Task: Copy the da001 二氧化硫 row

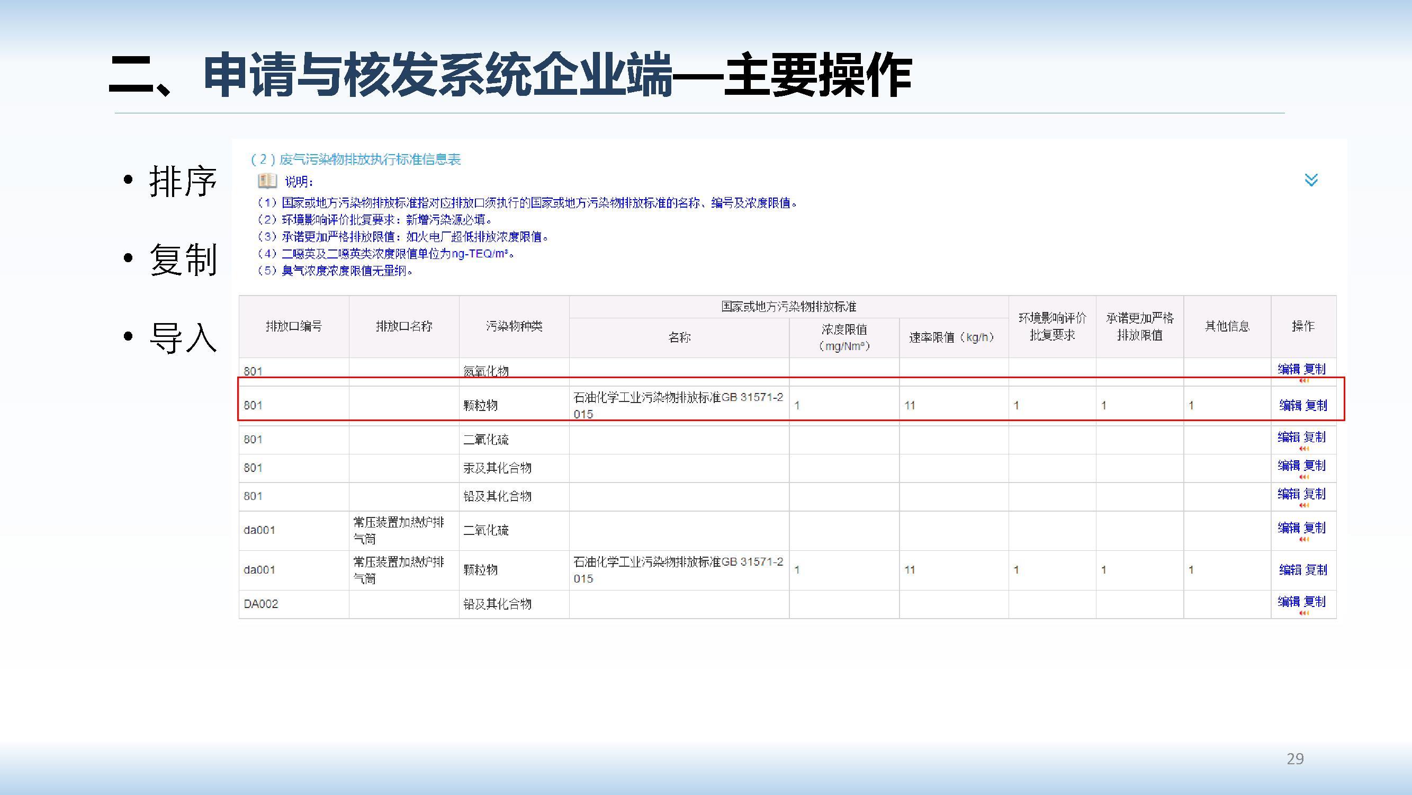Action: 1315,528
